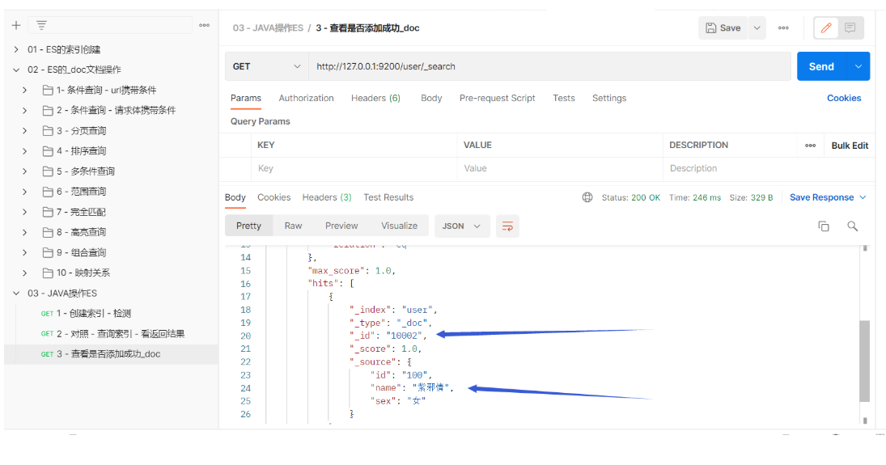Expand folder 5 - 多条件查询
This screenshot has height=465, width=886.
[24, 171]
